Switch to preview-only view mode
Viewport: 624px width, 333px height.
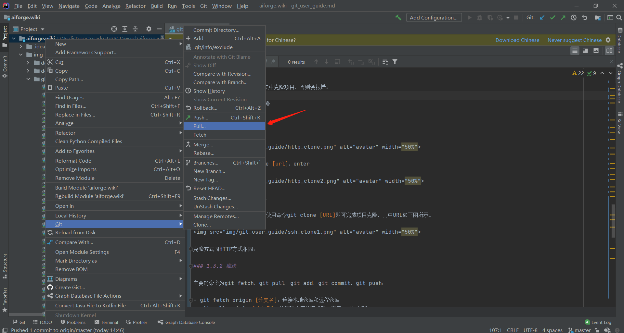click(596, 51)
